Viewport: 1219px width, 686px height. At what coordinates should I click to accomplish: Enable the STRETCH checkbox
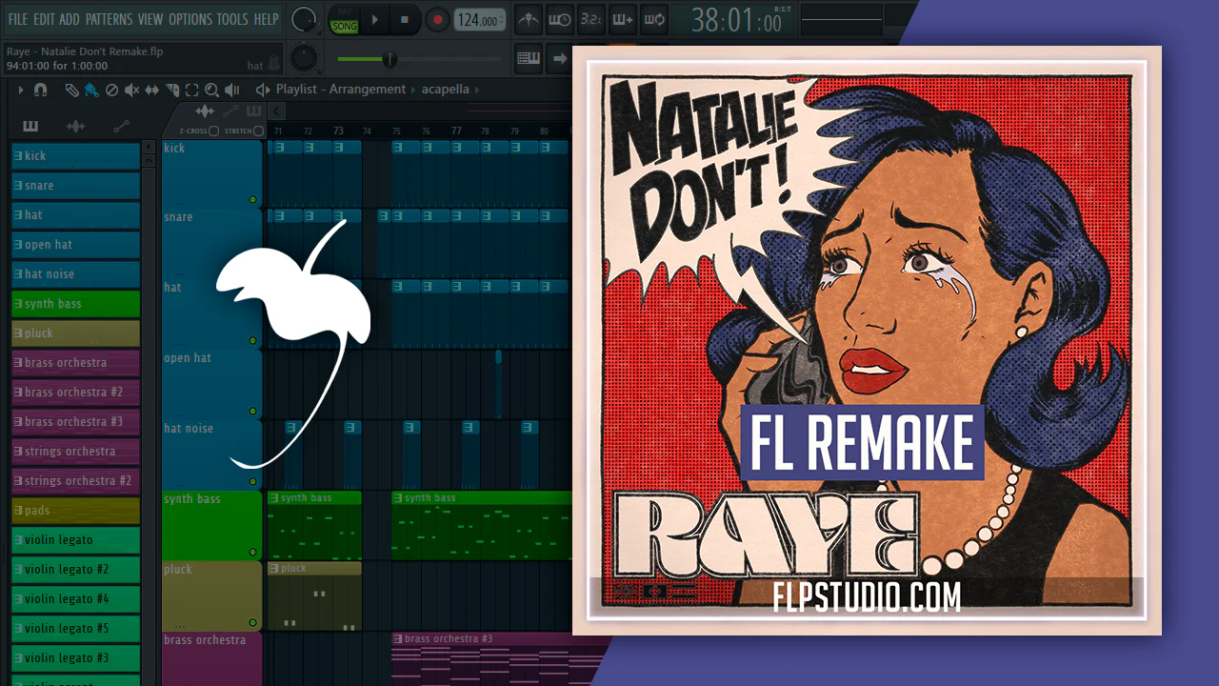point(259,131)
